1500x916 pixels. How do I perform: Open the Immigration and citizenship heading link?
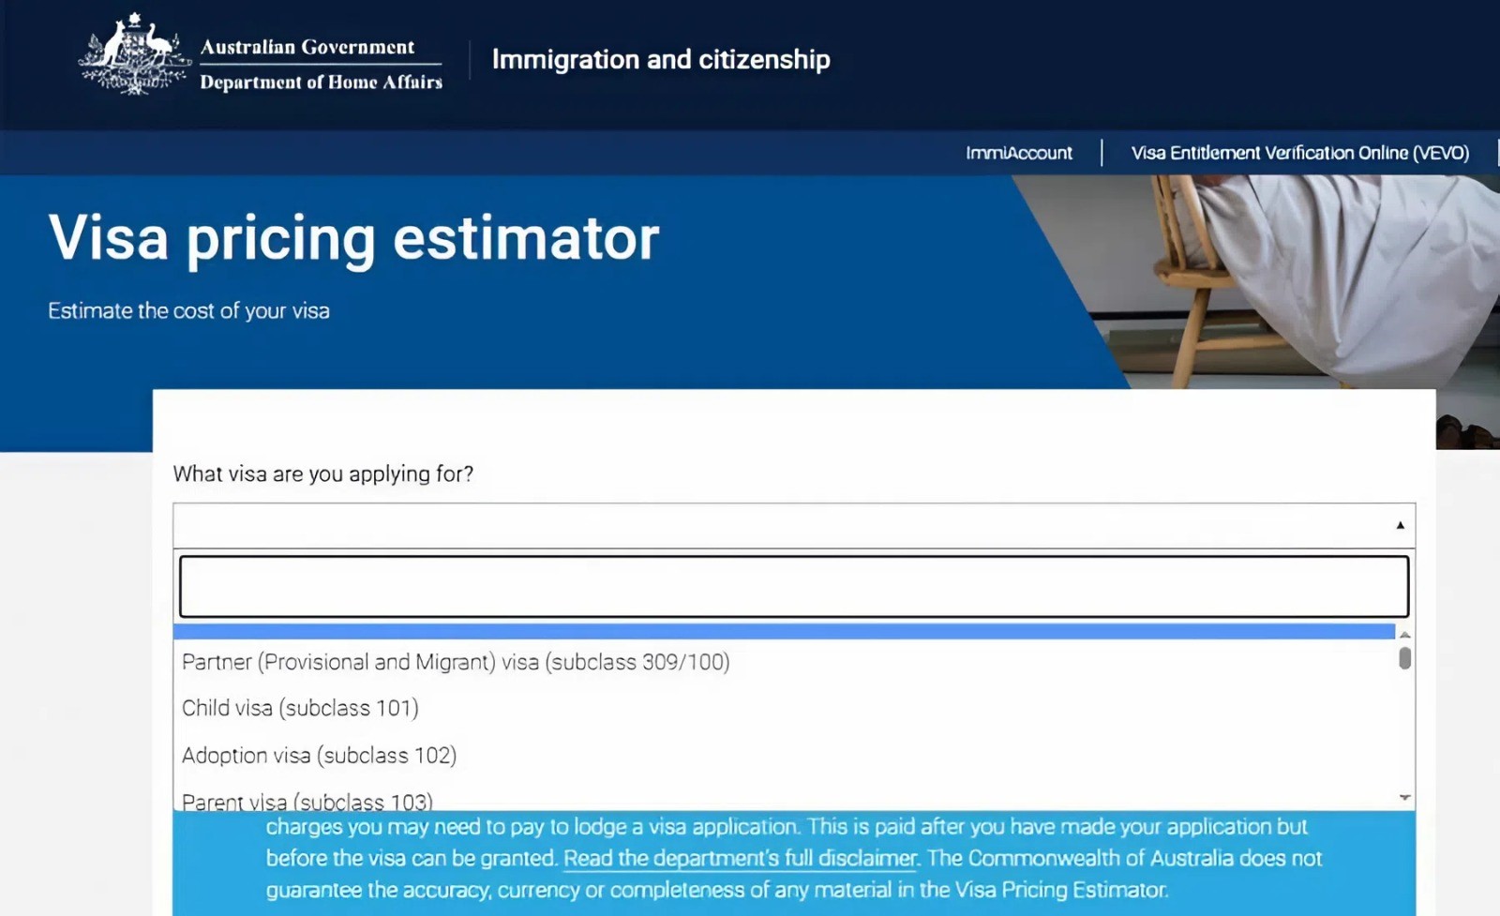coord(661,59)
